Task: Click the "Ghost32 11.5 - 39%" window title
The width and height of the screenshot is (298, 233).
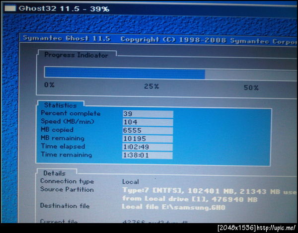Action: point(64,8)
